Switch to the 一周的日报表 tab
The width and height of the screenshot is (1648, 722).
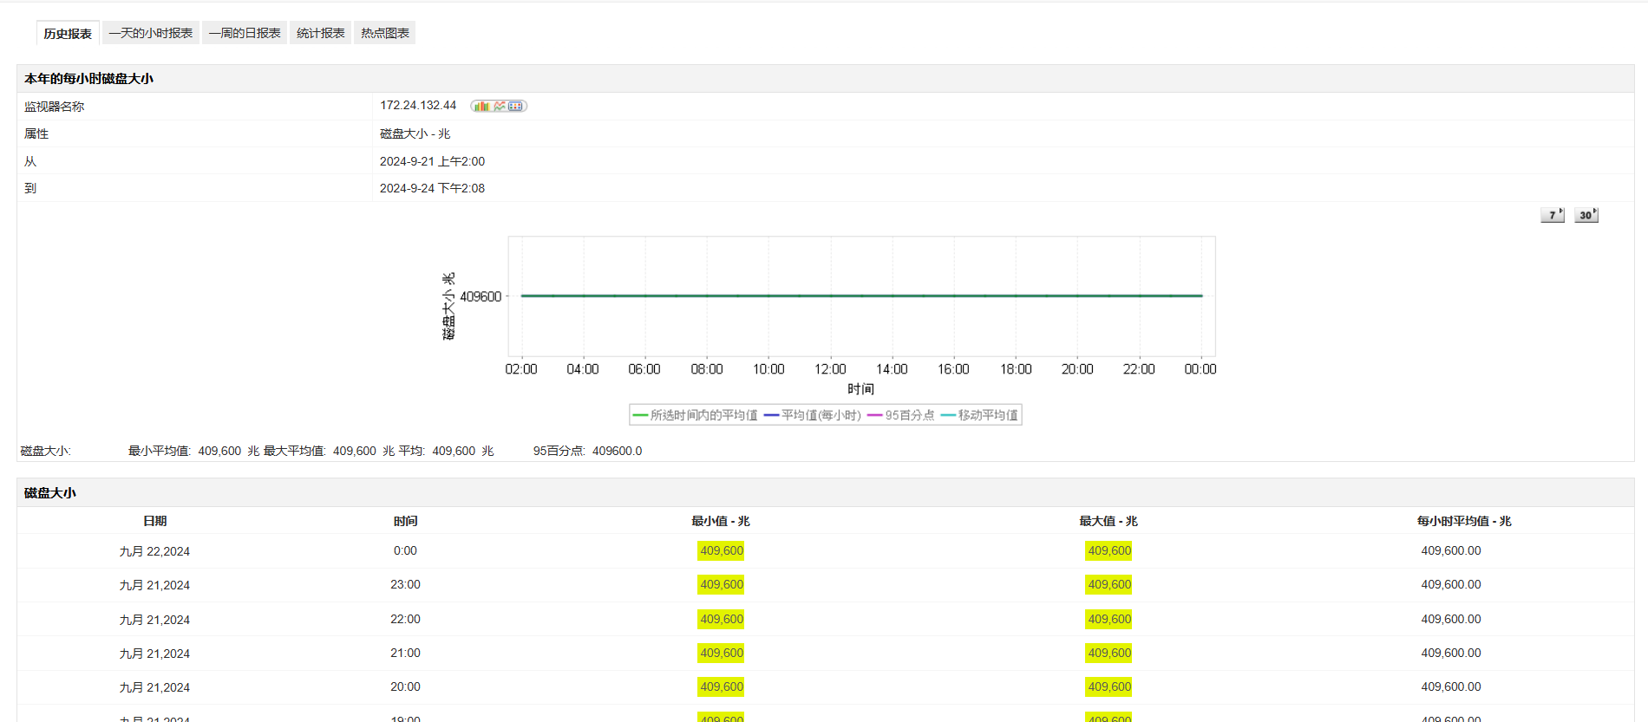click(x=245, y=33)
